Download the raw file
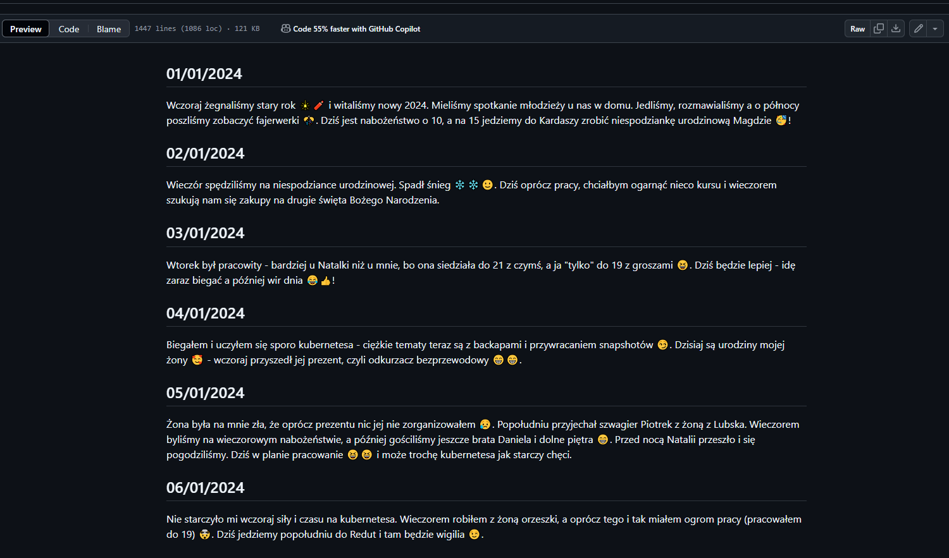The image size is (949, 558). pyautogui.click(x=896, y=28)
